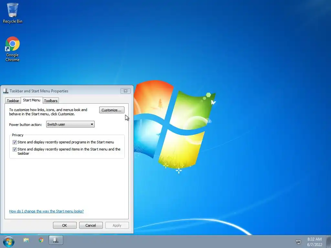Viewport: 331px width, 248px height.
Task: Launch Windows Explorer from the taskbar
Action: pyautogui.click(x=26, y=240)
